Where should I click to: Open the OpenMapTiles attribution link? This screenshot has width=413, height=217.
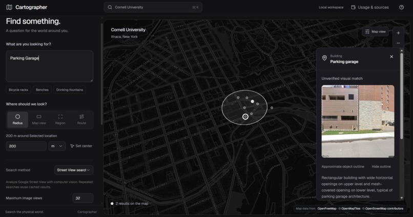click(350, 209)
